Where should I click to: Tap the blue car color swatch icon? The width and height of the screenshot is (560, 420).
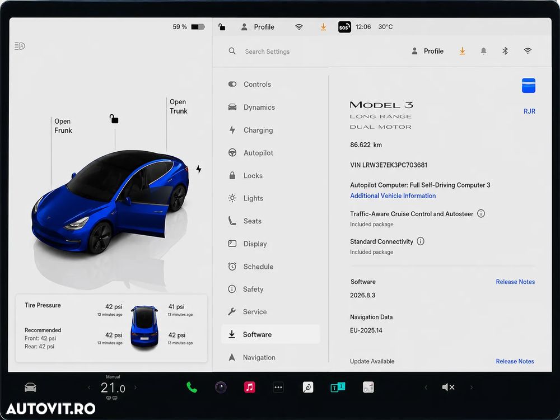(528, 85)
